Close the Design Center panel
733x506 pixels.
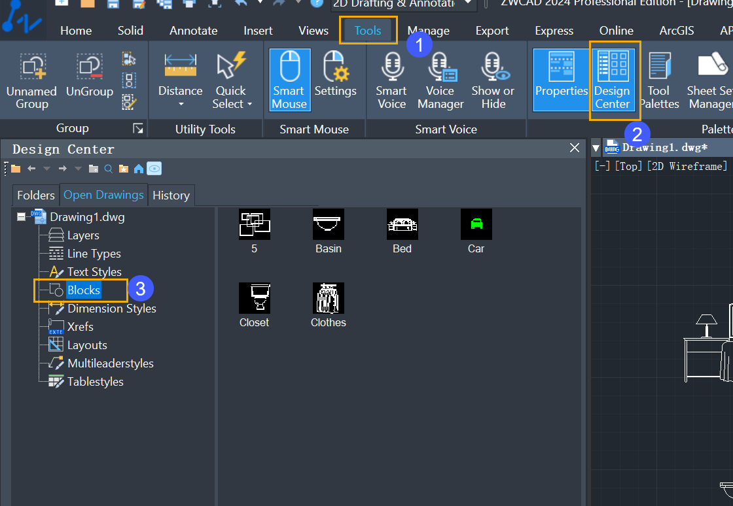tap(575, 148)
